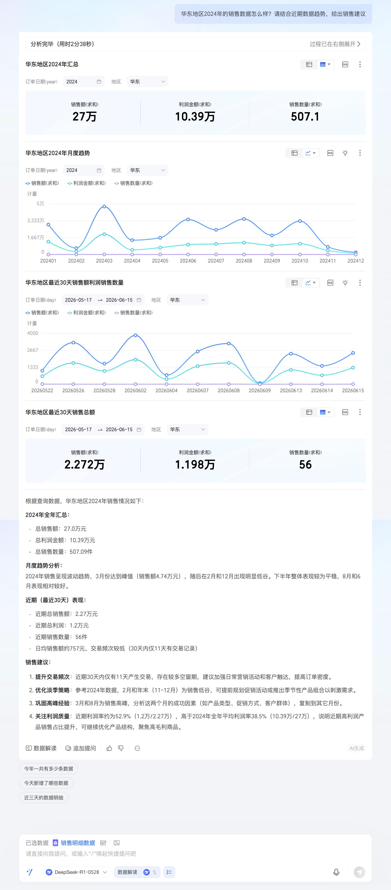Open date range picker in 最近30天销售总额 card
Screen dimensions: 391x890
pyautogui.click(x=103, y=429)
